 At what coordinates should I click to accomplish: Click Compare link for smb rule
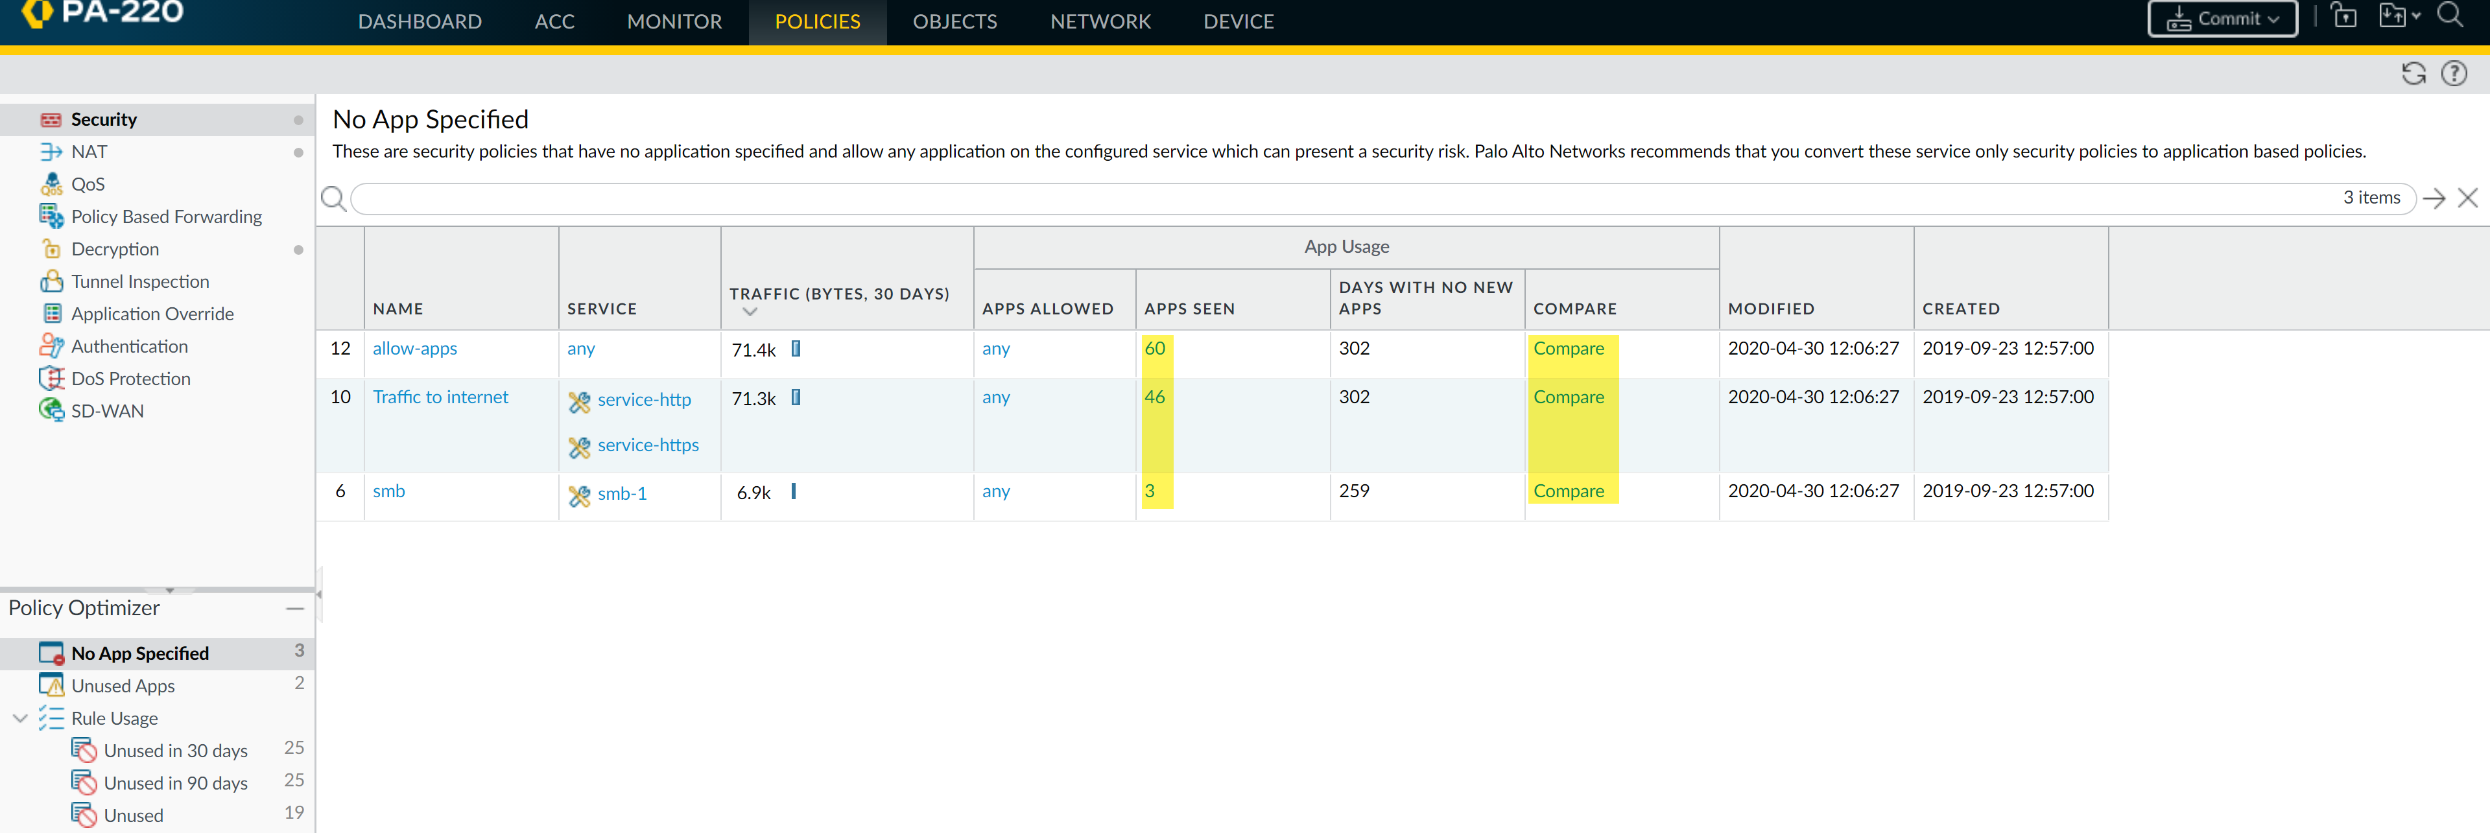[1568, 491]
